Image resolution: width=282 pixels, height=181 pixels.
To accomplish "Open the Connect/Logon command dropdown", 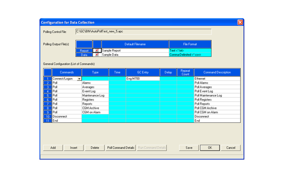I will (x=79, y=78).
